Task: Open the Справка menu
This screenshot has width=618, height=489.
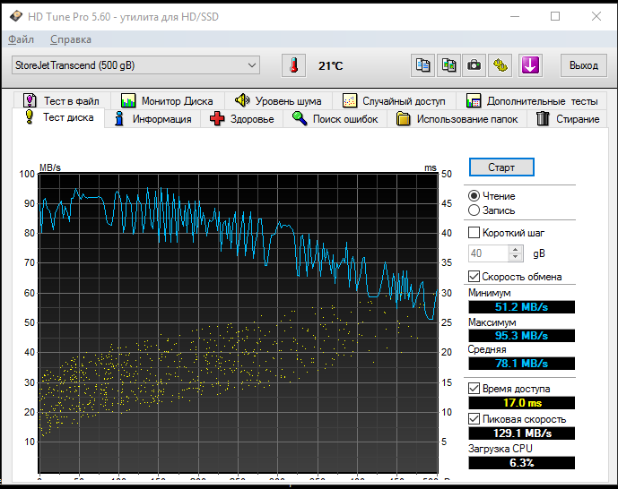Action: pos(71,39)
